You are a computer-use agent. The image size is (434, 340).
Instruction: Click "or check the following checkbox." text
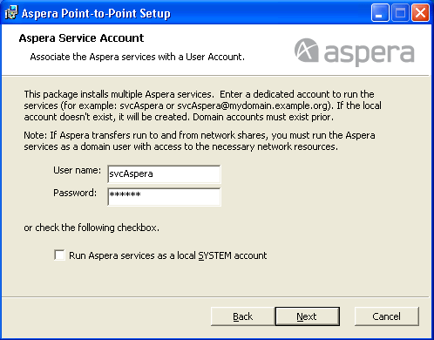pyautogui.click(x=92, y=228)
